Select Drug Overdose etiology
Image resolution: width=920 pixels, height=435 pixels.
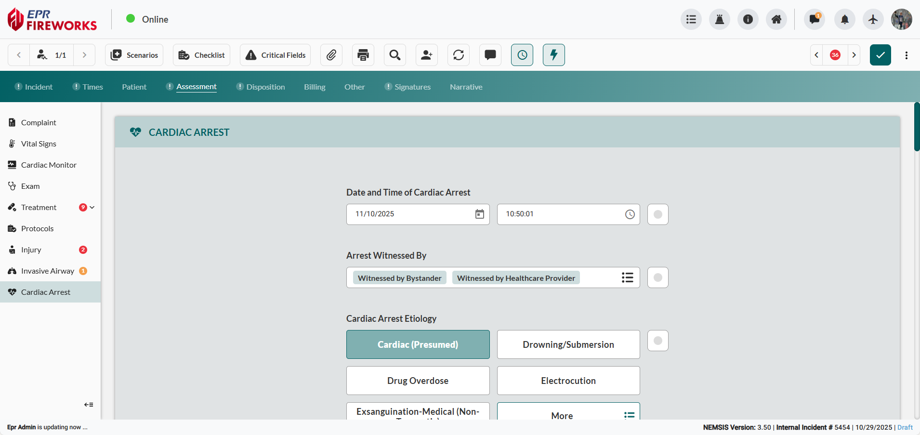click(418, 381)
